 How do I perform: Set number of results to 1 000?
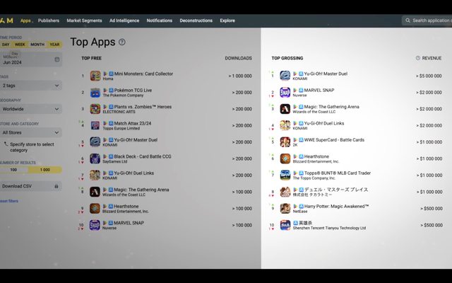click(45, 170)
